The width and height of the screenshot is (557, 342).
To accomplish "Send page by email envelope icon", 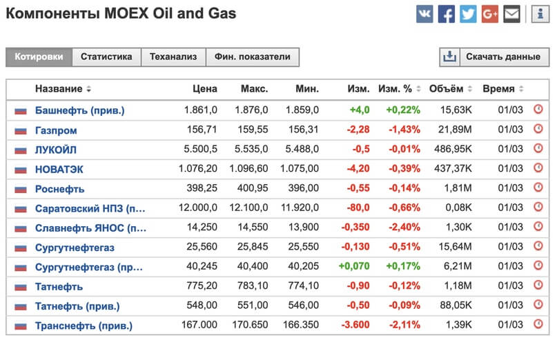I will click(511, 14).
